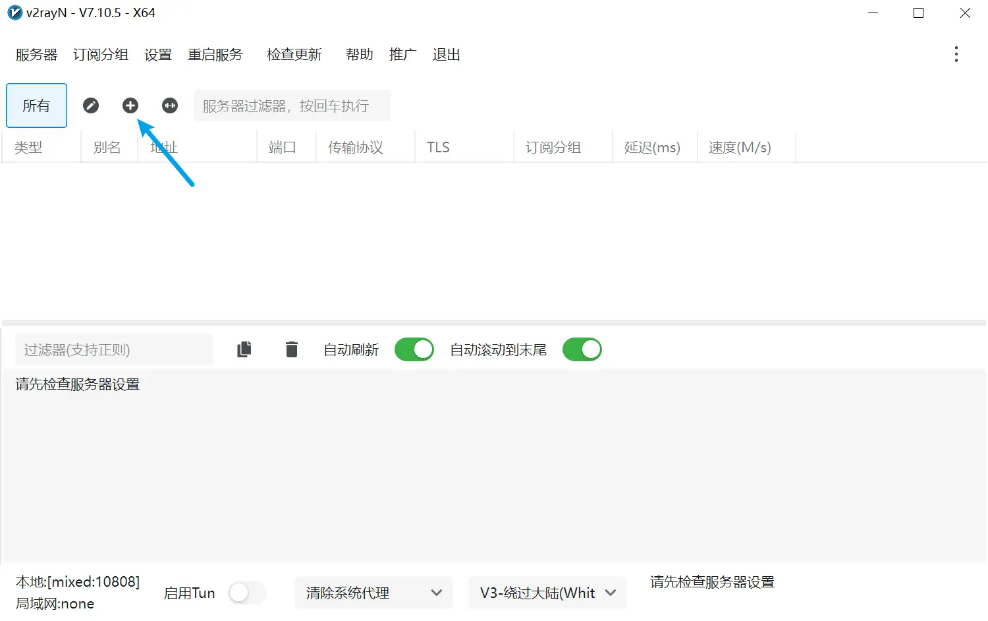Maximize the v2rayN window
Viewport: 988px width, 621px height.
coord(919,13)
